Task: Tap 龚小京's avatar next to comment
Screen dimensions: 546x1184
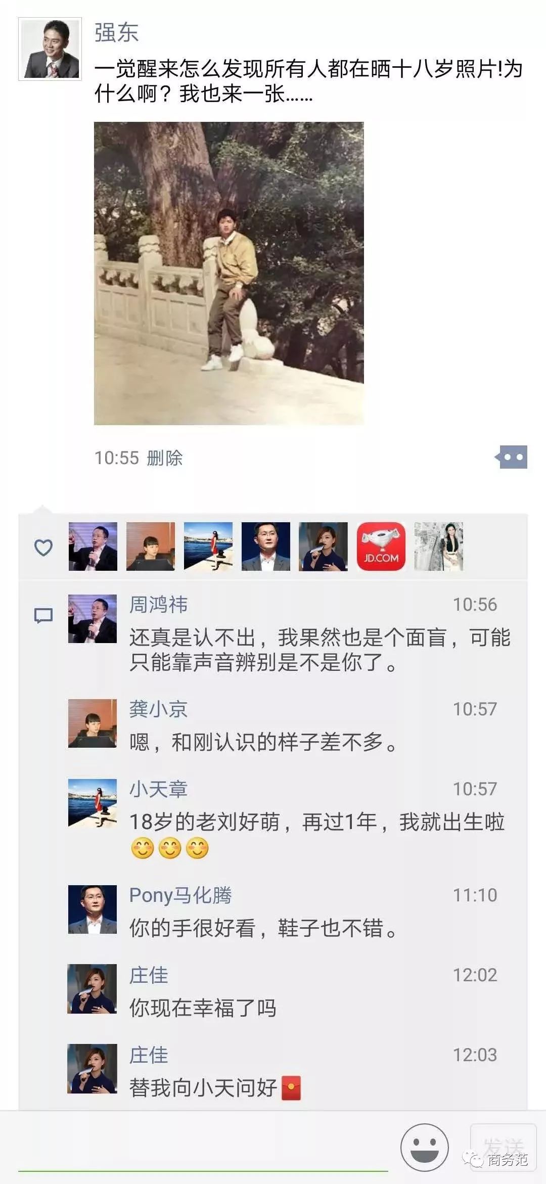Action: coord(93,723)
